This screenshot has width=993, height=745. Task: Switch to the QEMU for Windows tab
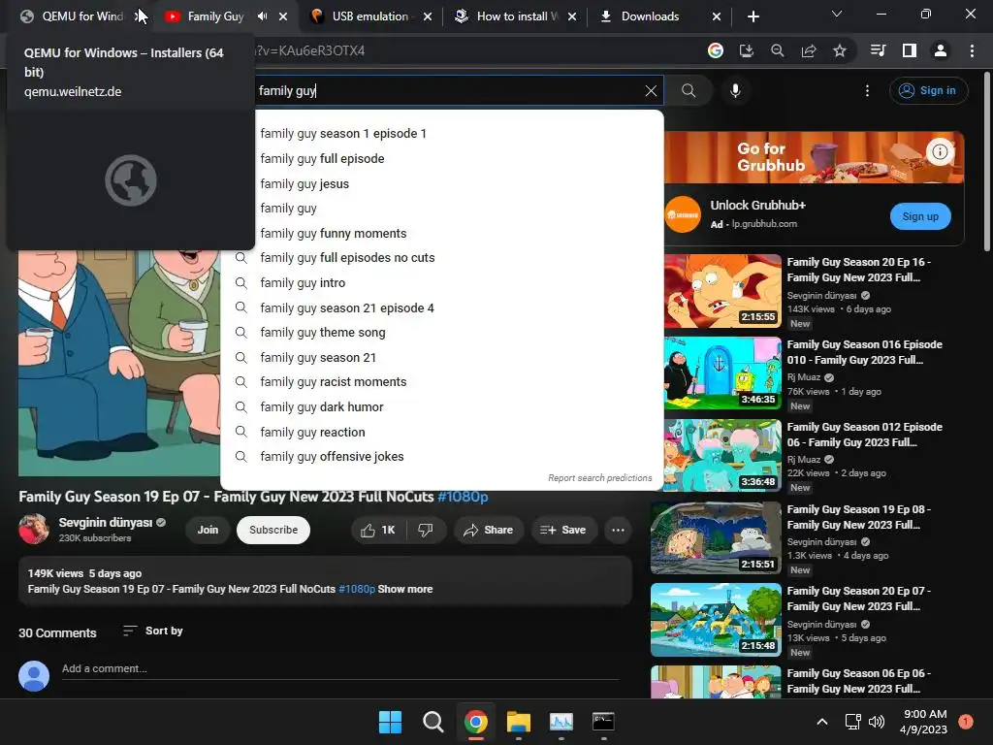point(74,16)
